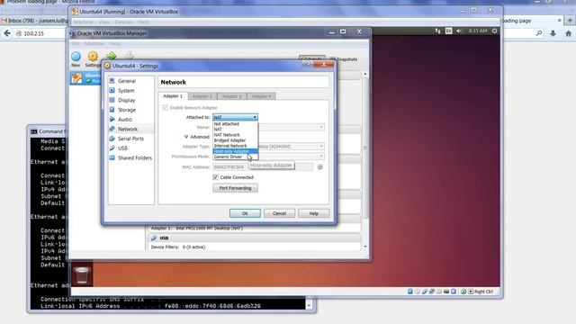Open the Name dropdown arrow
This screenshot has width=576, height=324.
point(321,127)
